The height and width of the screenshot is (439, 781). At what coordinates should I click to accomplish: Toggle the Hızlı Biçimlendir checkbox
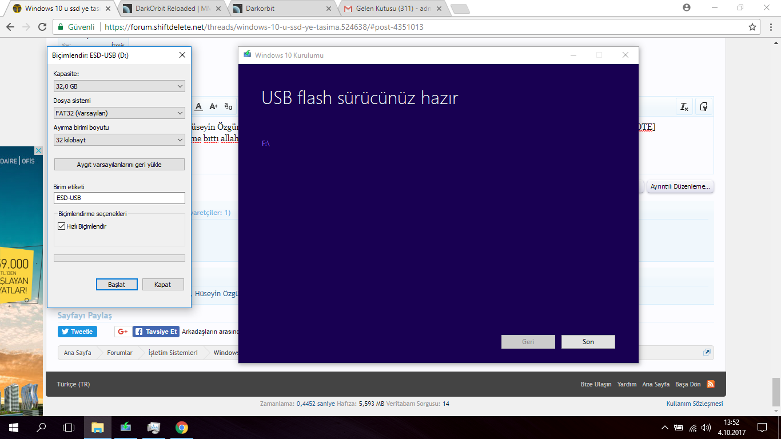pyautogui.click(x=62, y=226)
